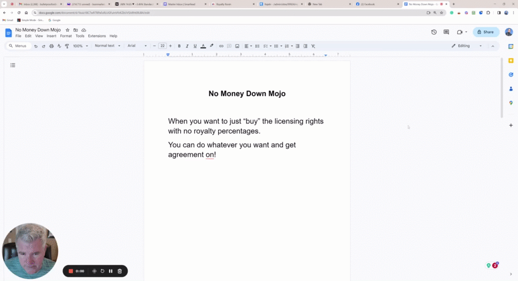Image resolution: width=518 pixels, height=281 pixels.
Task: Activate the Paint format roller
Action: pyautogui.click(x=67, y=46)
